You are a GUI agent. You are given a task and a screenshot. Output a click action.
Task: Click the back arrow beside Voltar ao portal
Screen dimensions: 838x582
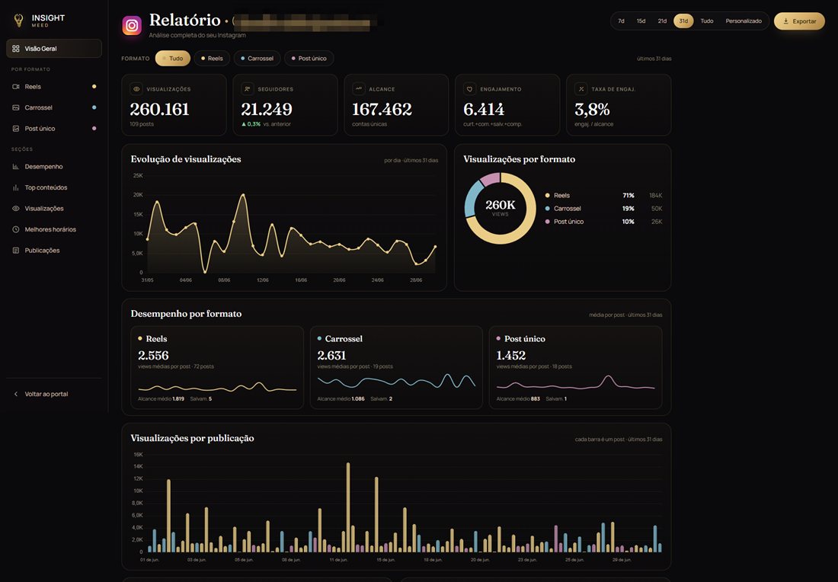pyautogui.click(x=16, y=394)
